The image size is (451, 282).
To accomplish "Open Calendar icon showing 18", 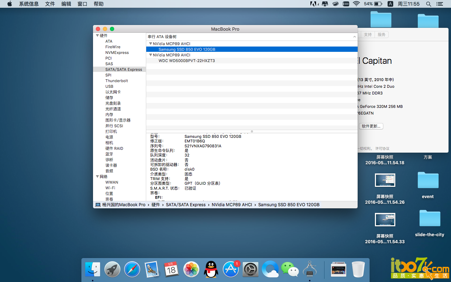I will [172, 270].
